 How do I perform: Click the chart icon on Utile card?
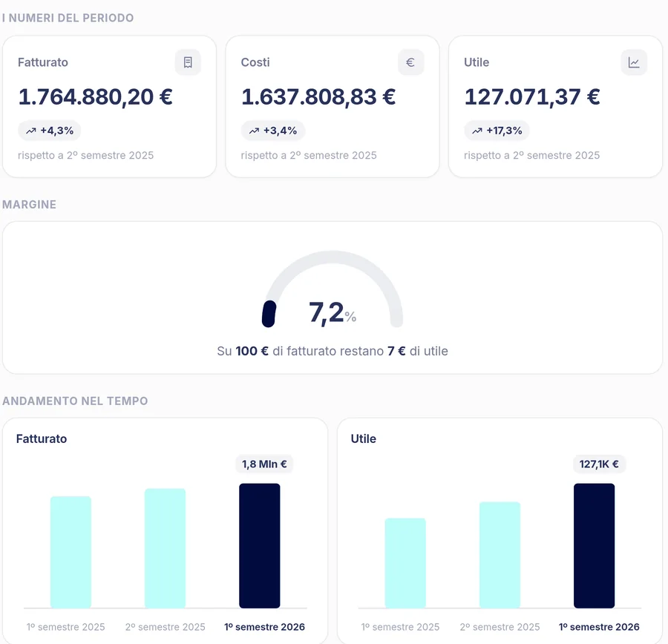(634, 62)
